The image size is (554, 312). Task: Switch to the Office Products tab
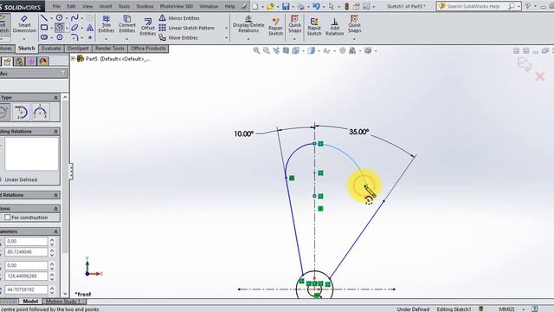coord(148,49)
